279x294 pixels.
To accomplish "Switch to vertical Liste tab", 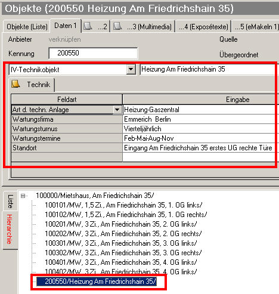I will pyautogui.click(x=10, y=201).
